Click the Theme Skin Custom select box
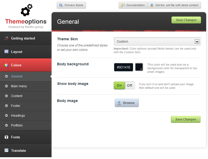The image size is (208, 159). 157,42
